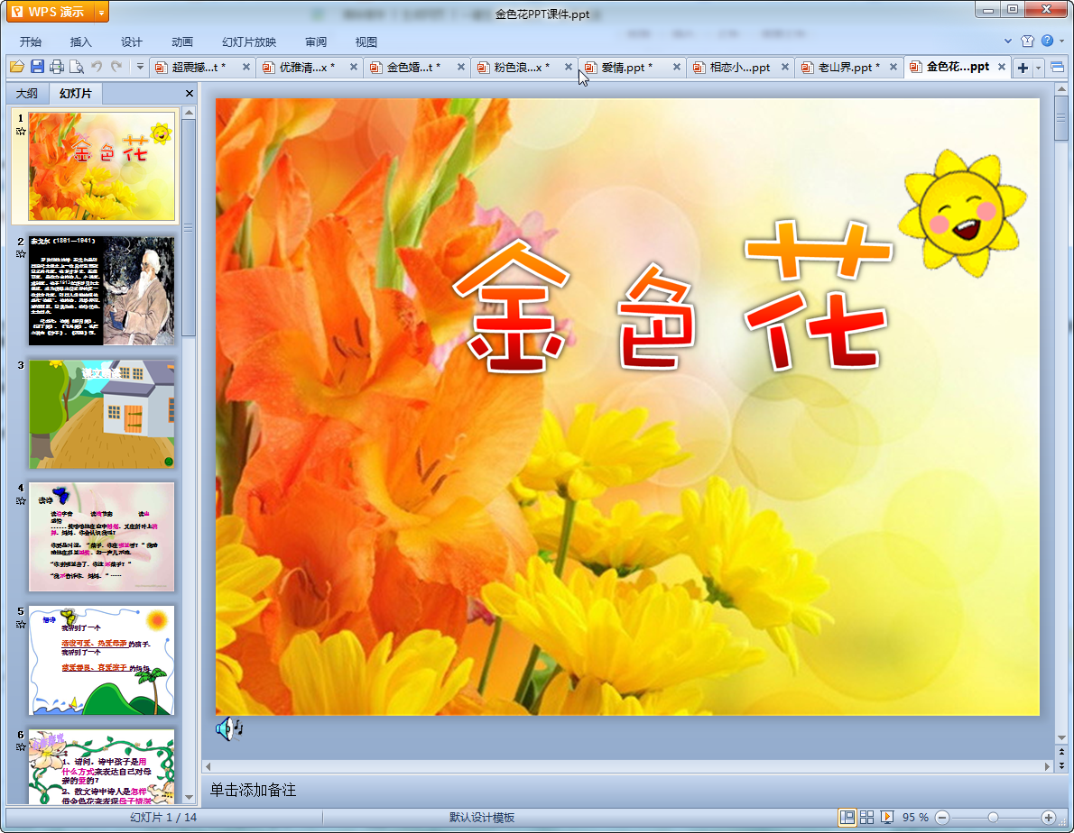Select slide 3 thumbnail with the house
1074x833 pixels.
coord(101,414)
